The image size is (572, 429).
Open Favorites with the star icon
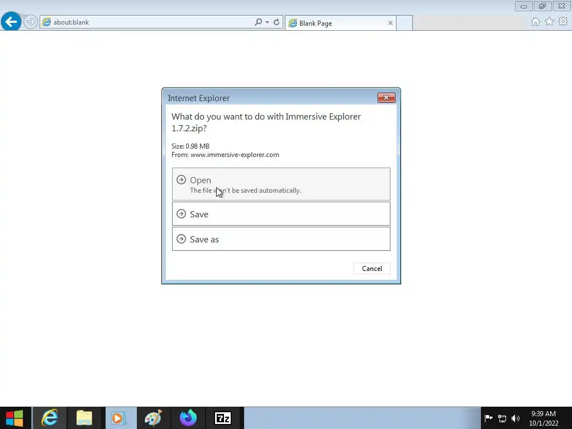point(549,22)
